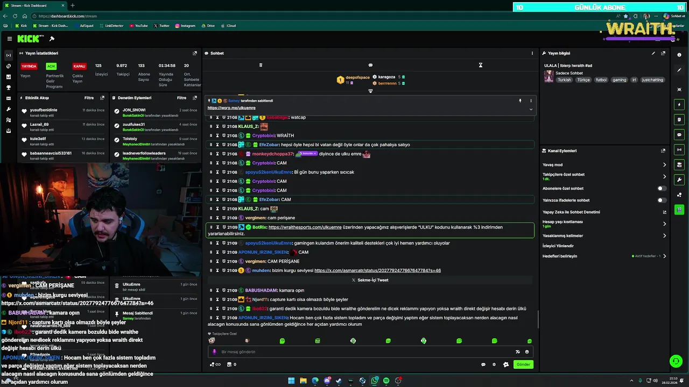Pop out the Etkinlik Akışı panel
689x387 pixels.
(102, 98)
